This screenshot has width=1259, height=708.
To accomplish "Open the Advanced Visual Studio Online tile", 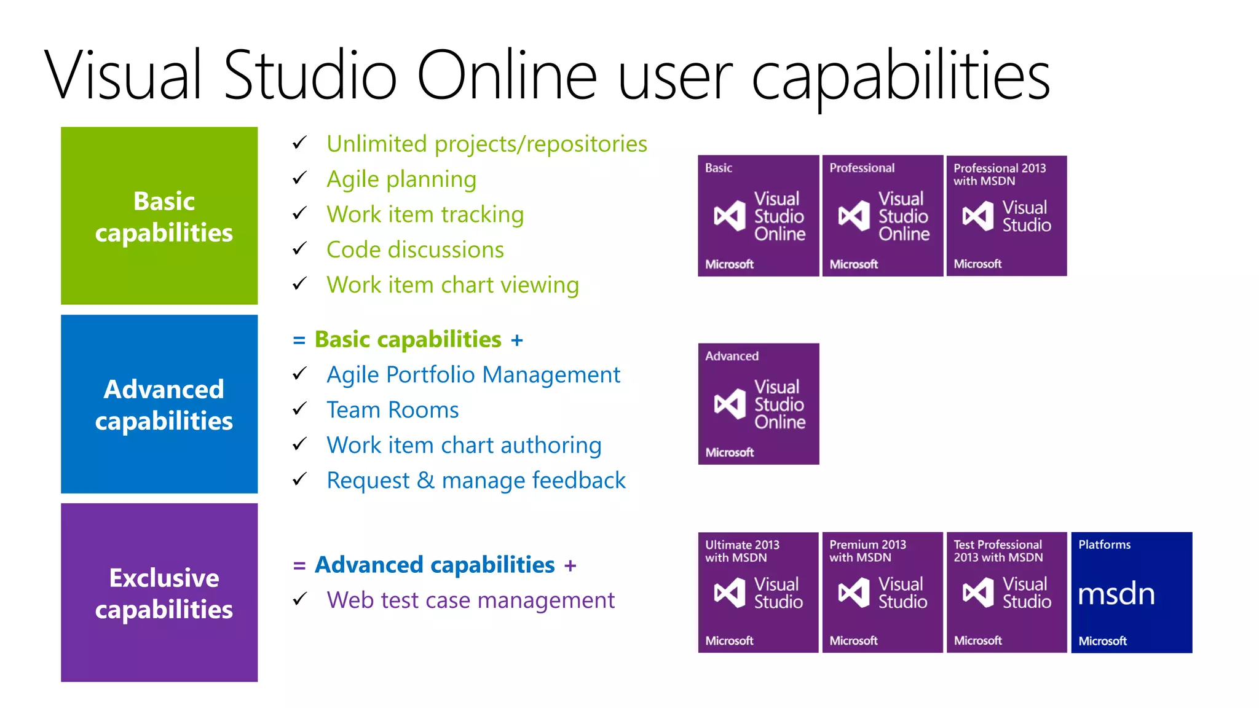I will click(x=758, y=404).
